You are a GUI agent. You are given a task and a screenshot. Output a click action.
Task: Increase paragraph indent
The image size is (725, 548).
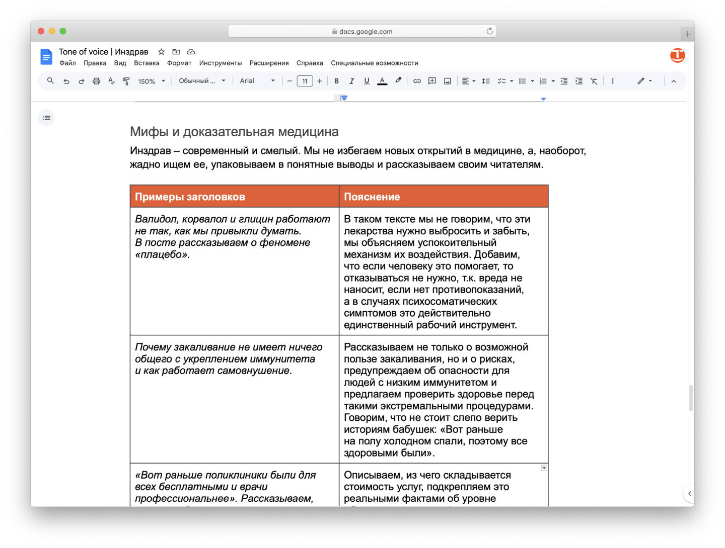pos(579,81)
